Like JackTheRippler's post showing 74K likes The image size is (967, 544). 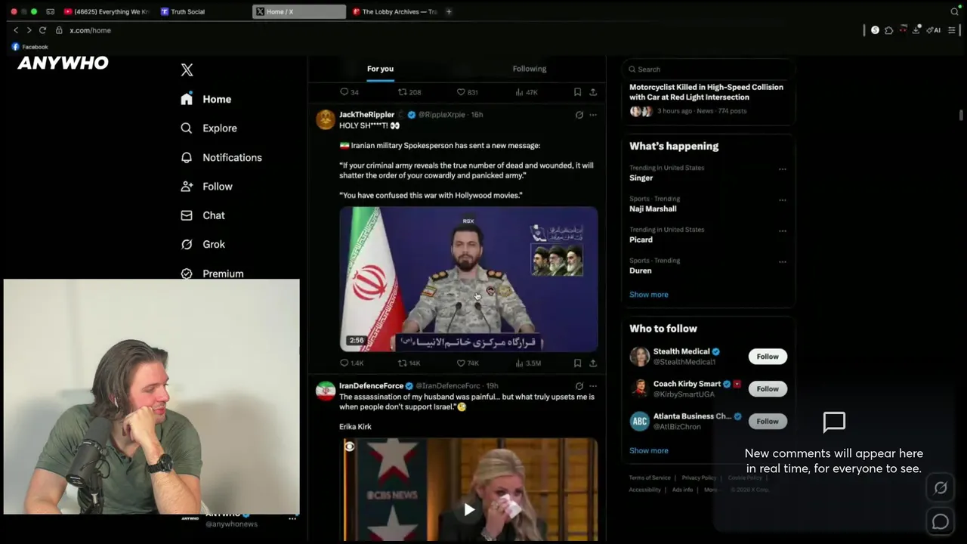pos(467,363)
